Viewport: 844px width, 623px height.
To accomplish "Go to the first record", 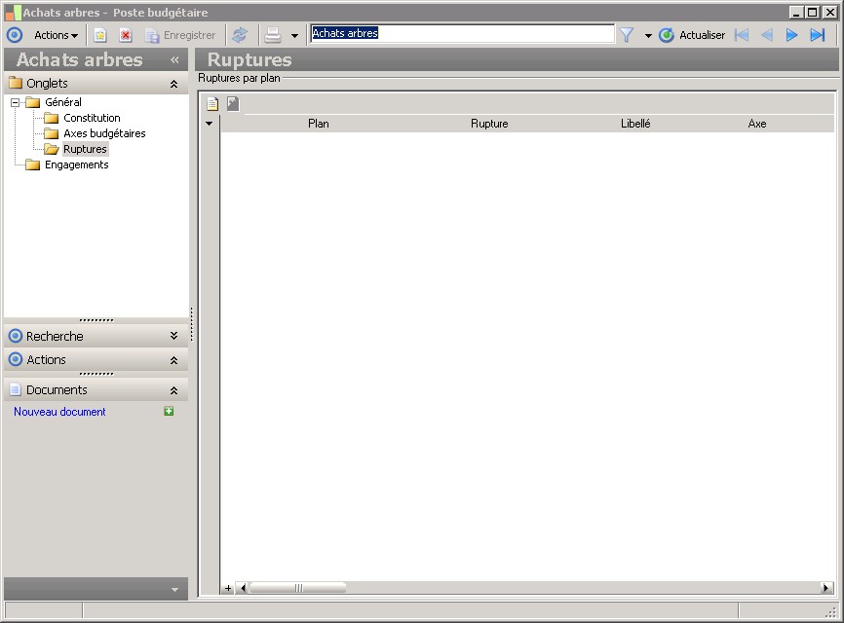I will pos(742,35).
